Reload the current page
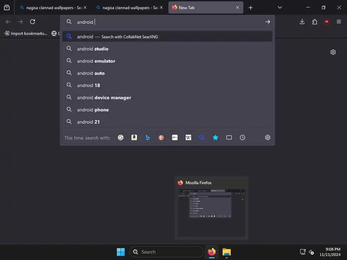Screen dimensions: 347x260 tap(33, 22)
